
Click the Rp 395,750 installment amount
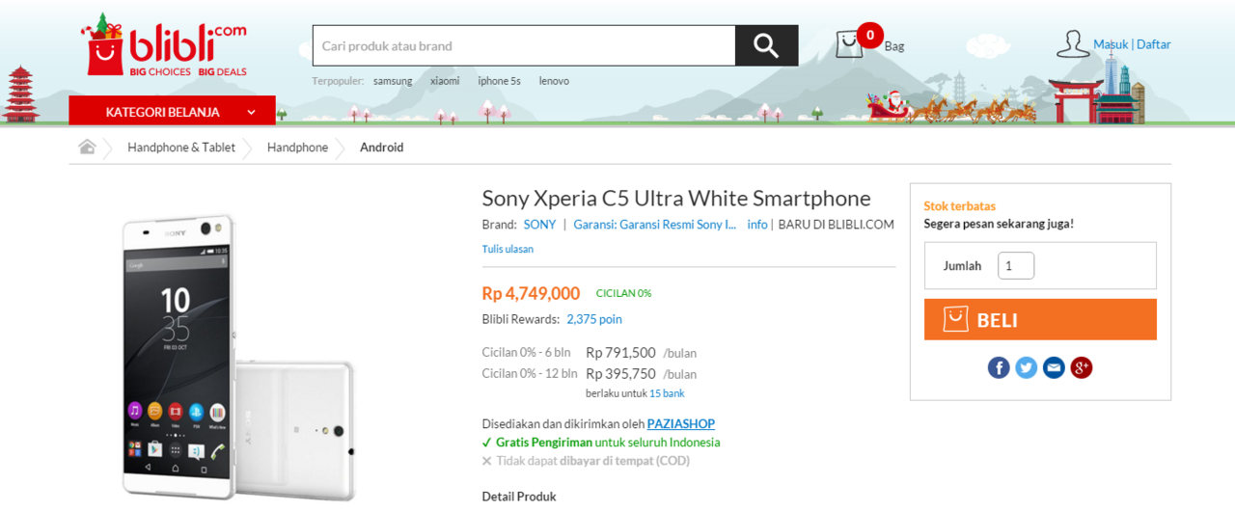tap(620, 374)
